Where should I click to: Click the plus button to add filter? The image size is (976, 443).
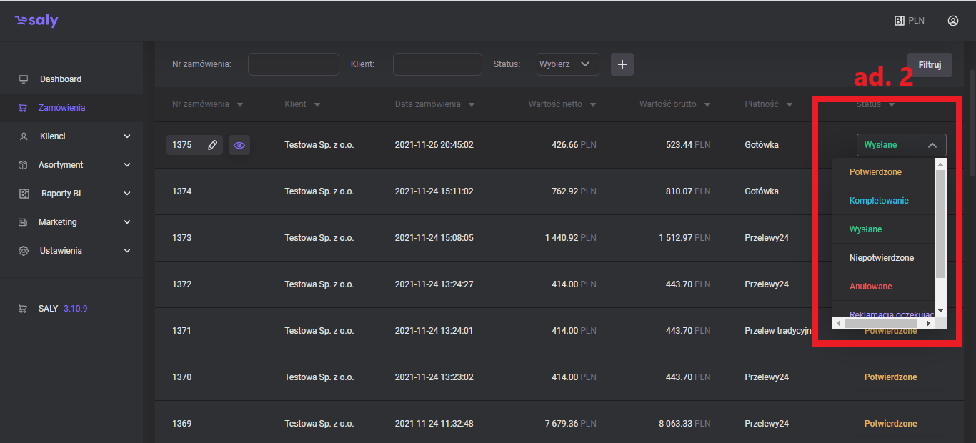click(622, 64)
